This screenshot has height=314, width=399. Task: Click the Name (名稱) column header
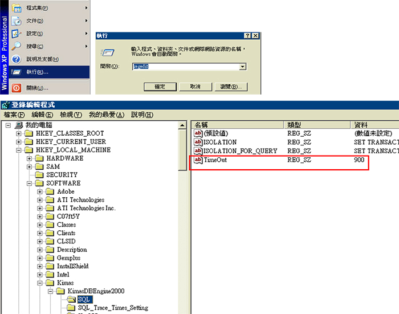point(238,125)
